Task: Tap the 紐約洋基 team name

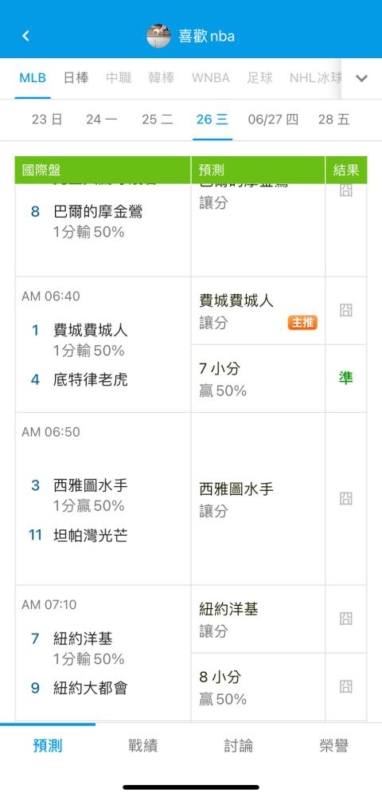Action: click(x=84, y=638)
